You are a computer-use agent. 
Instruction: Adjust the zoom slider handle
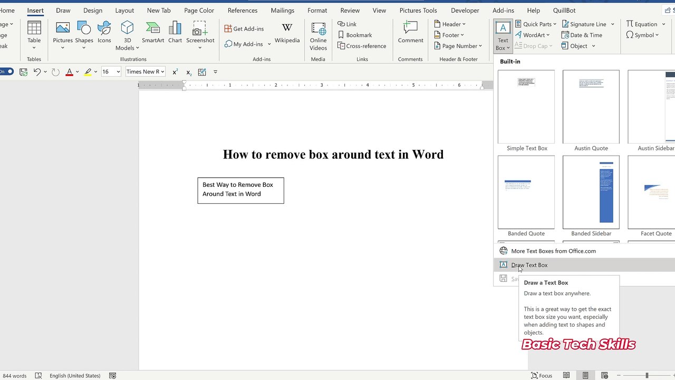click(x=647, y=376)
